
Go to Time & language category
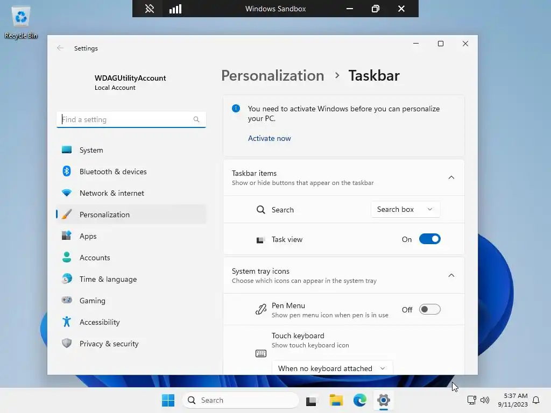click(x=131, y=279)
